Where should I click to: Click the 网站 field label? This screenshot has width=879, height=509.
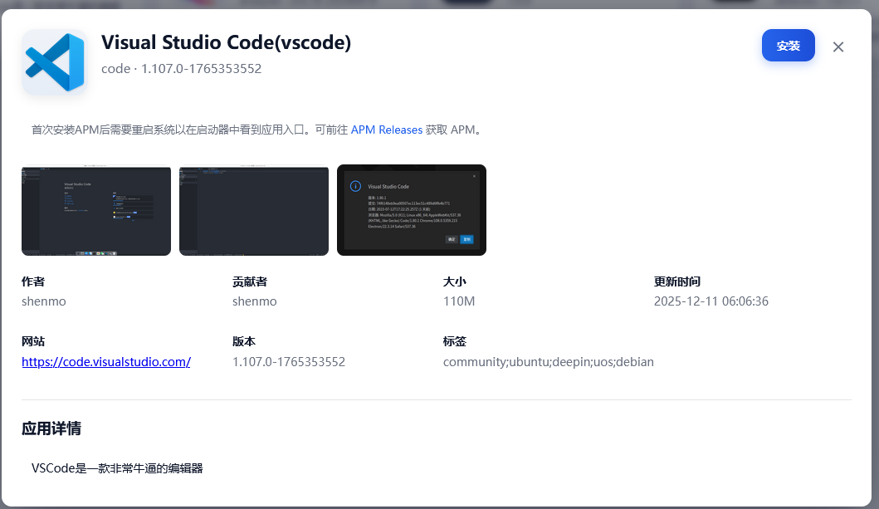33,342
